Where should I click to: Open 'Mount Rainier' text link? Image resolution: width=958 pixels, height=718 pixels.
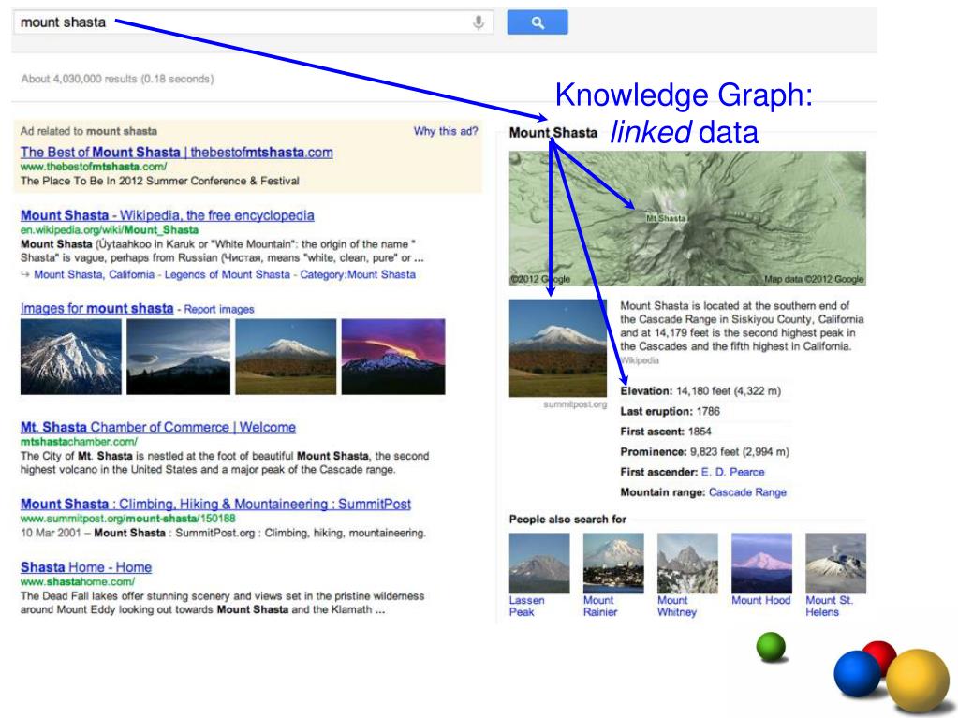tap(600, 607)
